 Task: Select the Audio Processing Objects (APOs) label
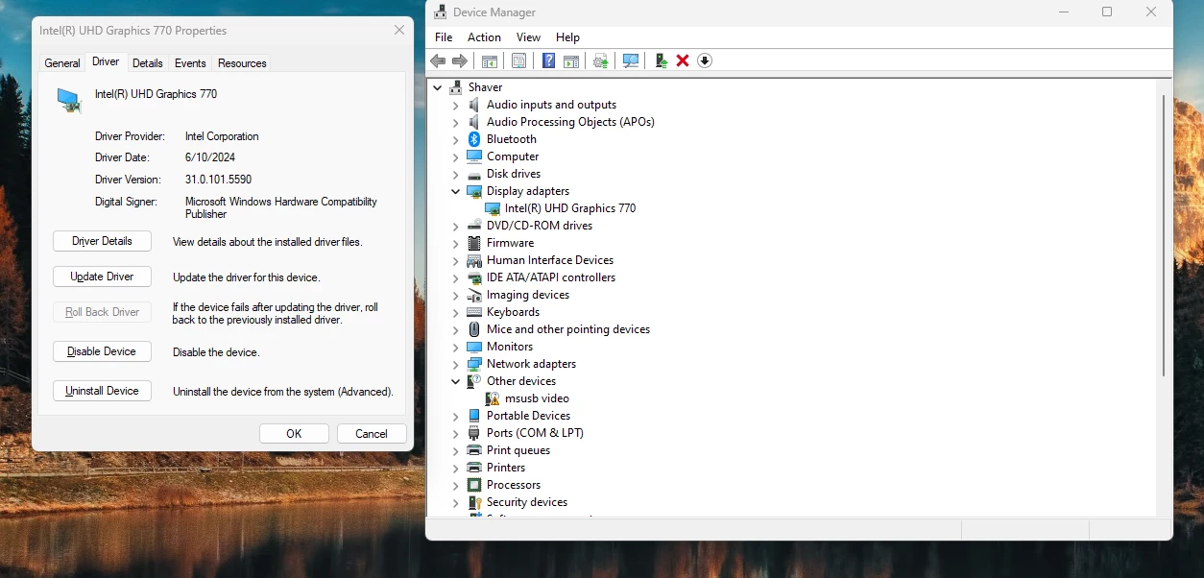[570, 122]
